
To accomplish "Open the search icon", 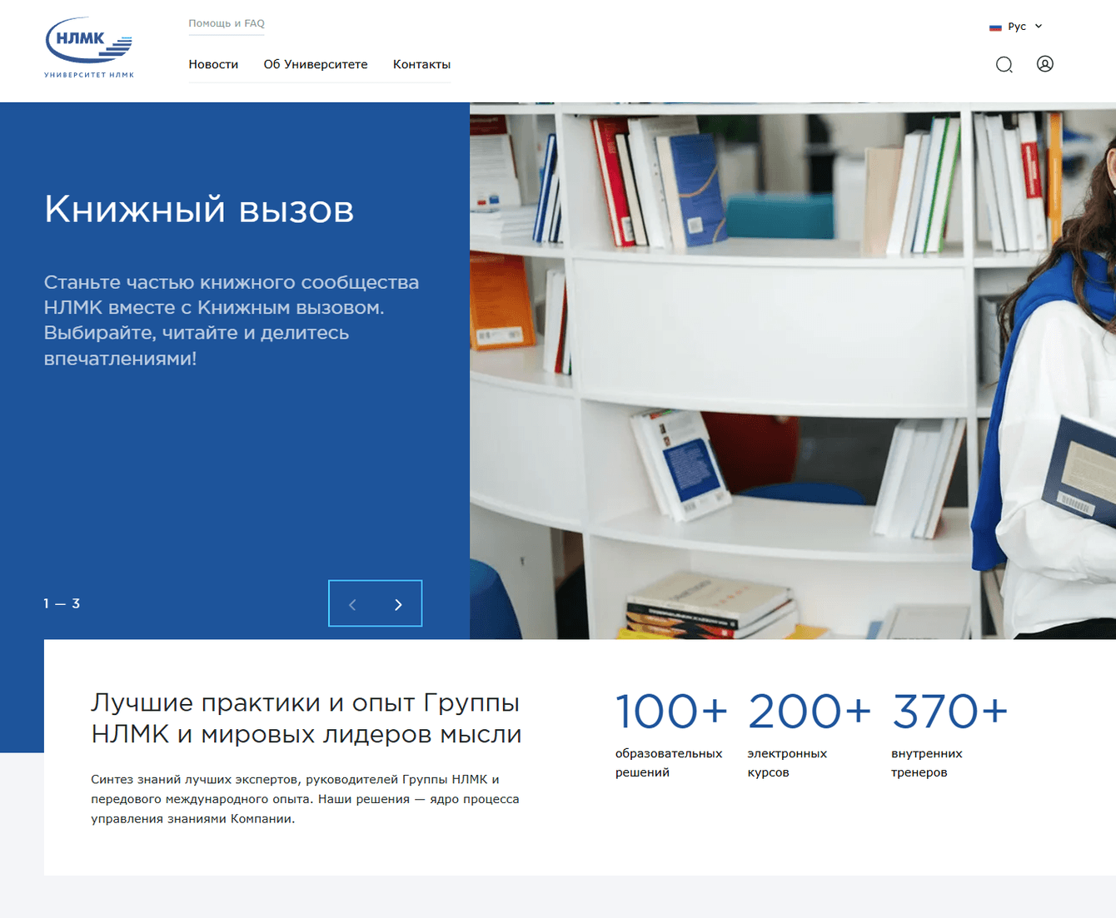I will pos(1004,65).
